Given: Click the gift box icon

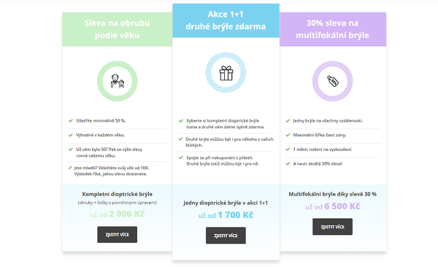Looking at the screenshot, I should click(x=226, y=73).
